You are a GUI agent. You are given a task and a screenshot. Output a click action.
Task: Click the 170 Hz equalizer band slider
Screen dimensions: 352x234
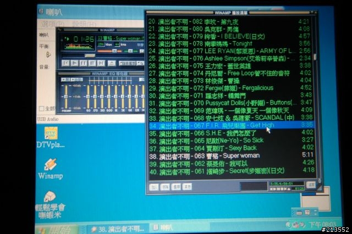pos(95,96)
